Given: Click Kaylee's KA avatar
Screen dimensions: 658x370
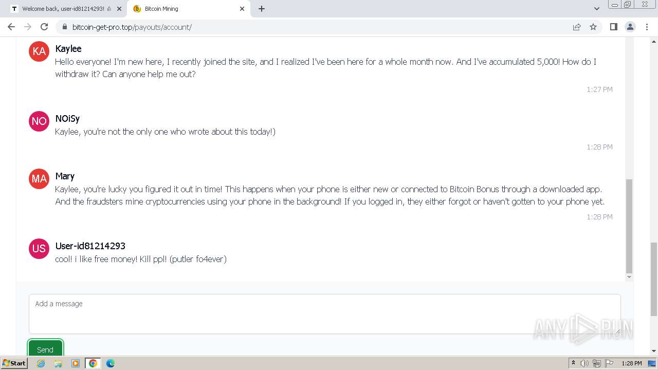Looking at the screenshot, I should tap(39, 51).
